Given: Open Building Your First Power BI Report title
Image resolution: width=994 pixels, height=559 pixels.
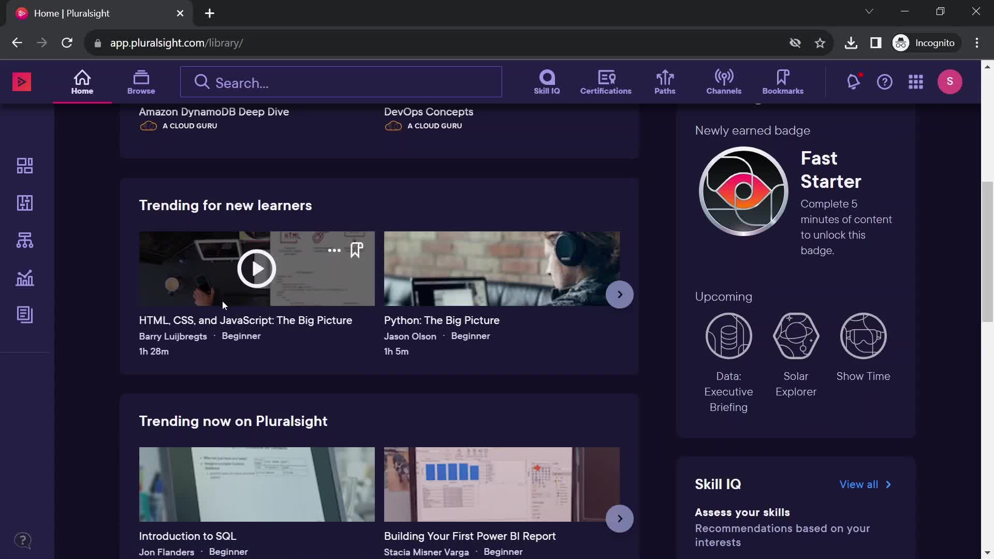Looking at the screenshot, I should (470, 536).
